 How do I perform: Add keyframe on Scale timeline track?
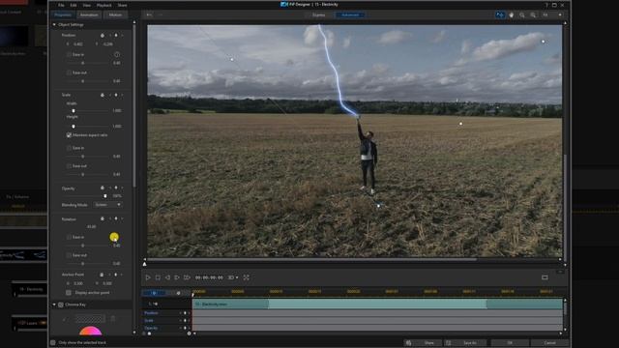(x=185, y=321)
